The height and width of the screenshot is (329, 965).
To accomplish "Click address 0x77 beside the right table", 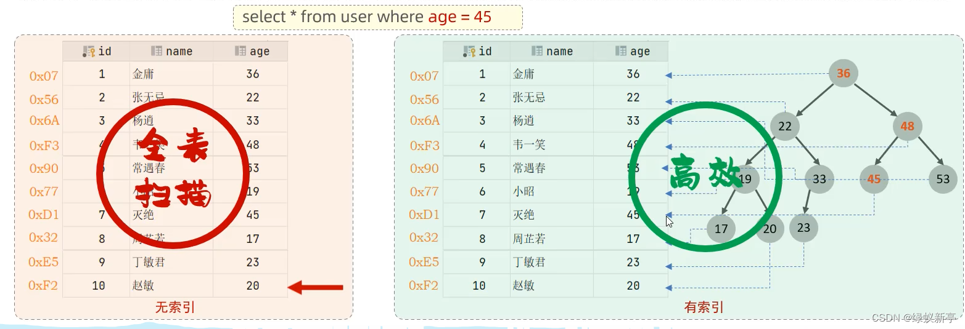I will tap(424, 192).
